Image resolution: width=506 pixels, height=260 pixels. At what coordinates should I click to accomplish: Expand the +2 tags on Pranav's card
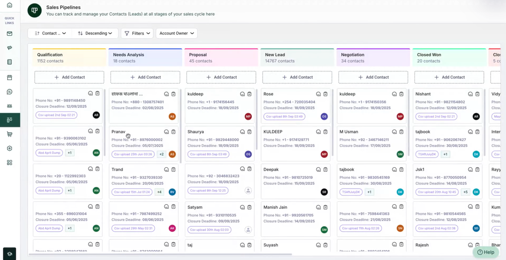(161, 154)
